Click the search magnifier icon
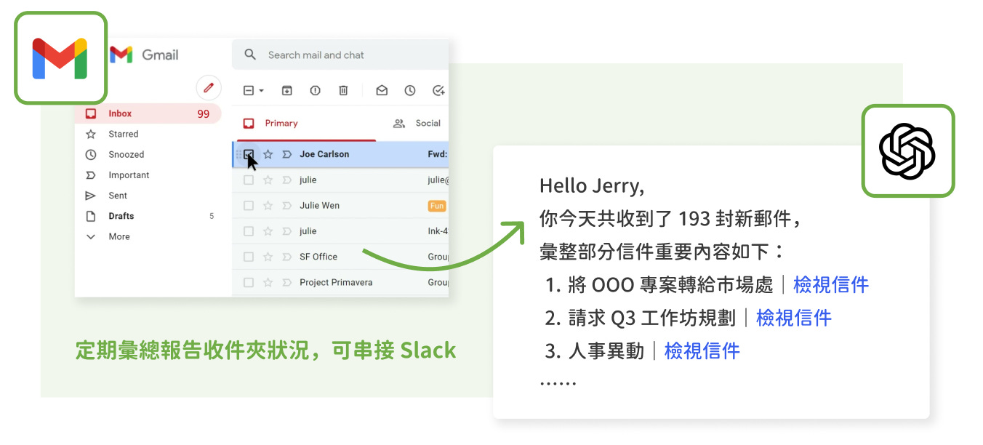This screenshot has height=445, width=983. coord(250,55)
